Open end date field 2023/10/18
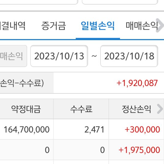Image resolution: width=164 pixels, height=164 pixels. click(129, 56)
